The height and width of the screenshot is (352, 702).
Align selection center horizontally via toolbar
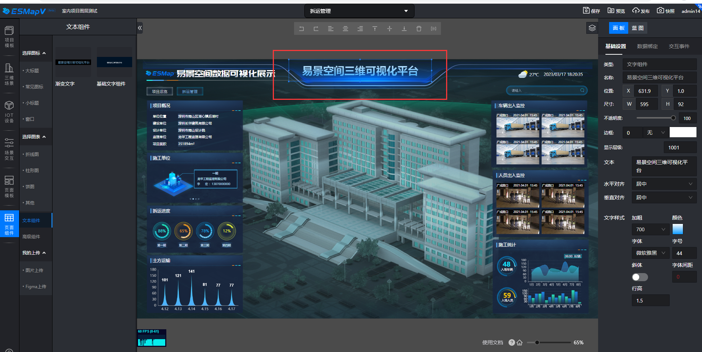click(345, 29)
